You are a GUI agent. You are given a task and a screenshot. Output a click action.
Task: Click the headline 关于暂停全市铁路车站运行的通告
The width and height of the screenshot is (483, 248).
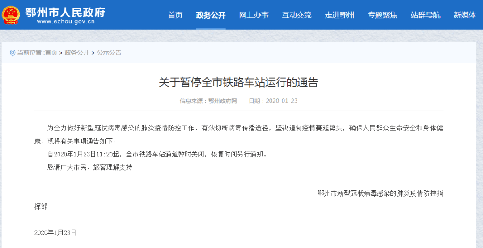238,83
